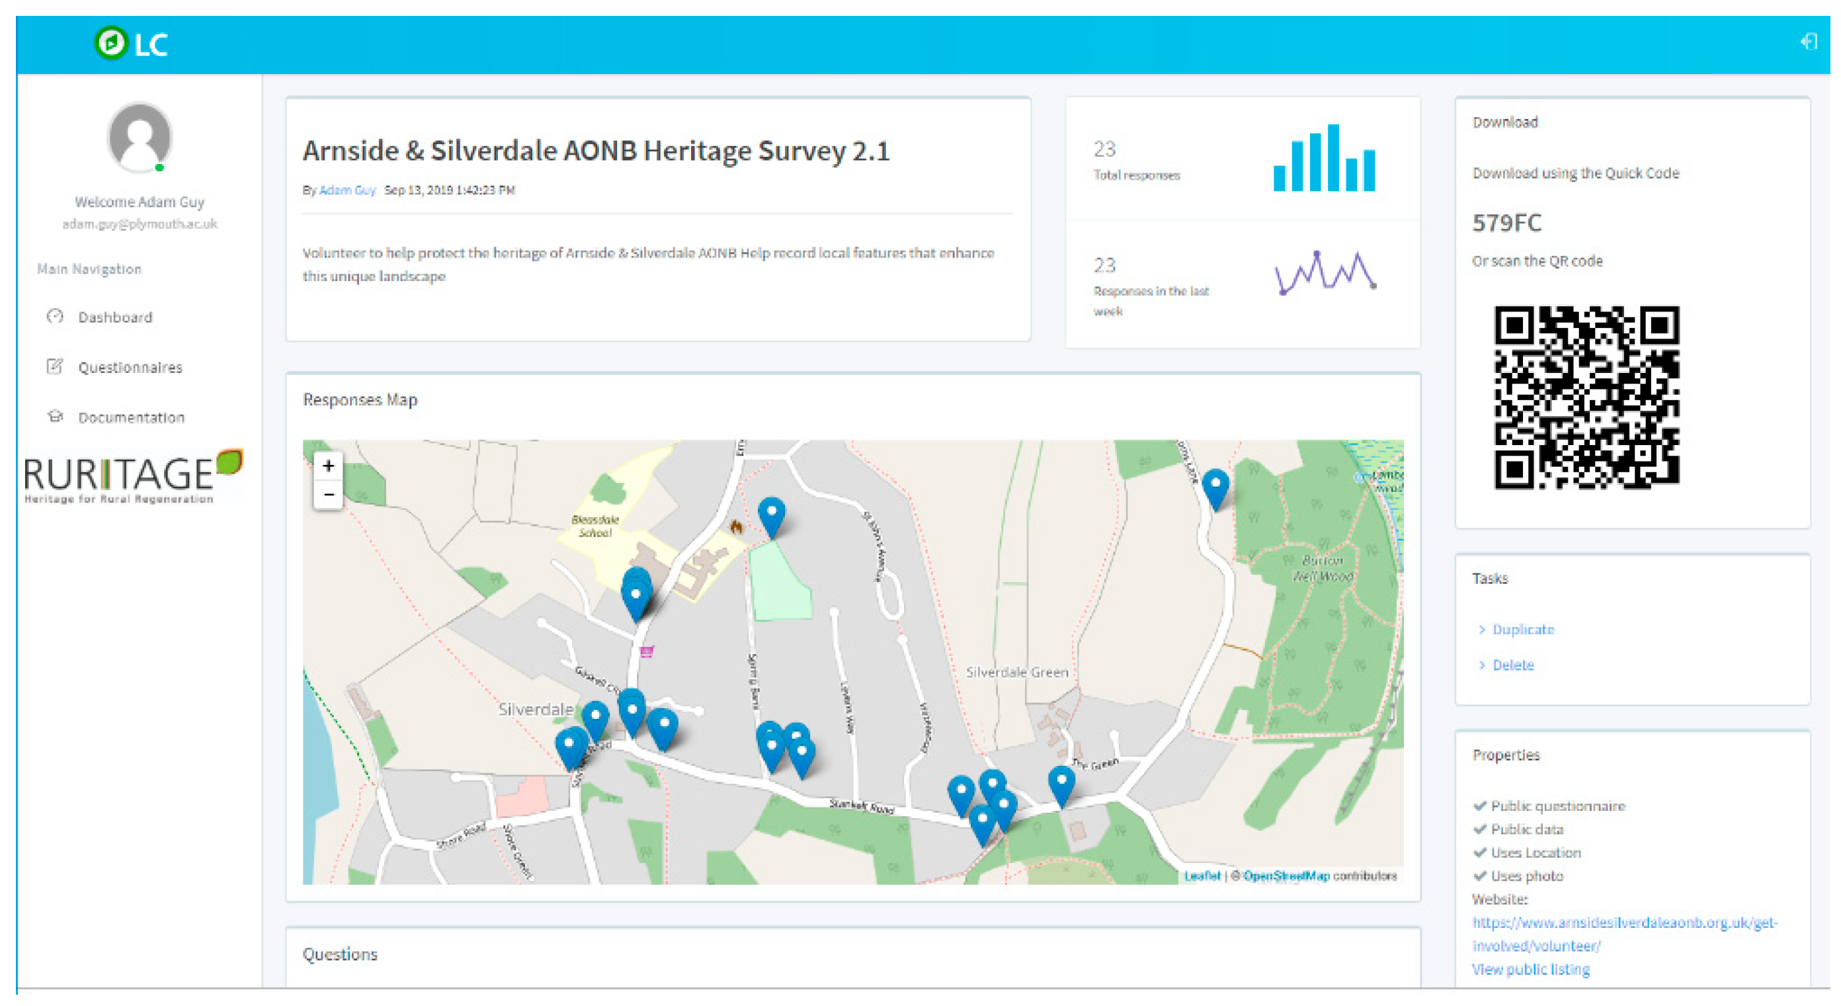The height and width of the screenshot is (1006, 1841).
Task: Click the logout icon in top bar
Action: tap(1807, 42)
